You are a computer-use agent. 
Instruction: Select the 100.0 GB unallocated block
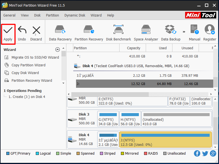point(201,101)
